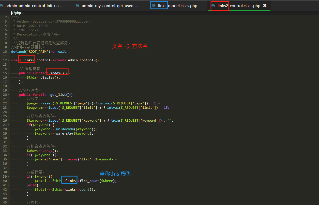Image resolution: width=319 pixels, height=205 pixels.
Task: Click "extends admin_control" in the class declaration
Action: [73, 60]
